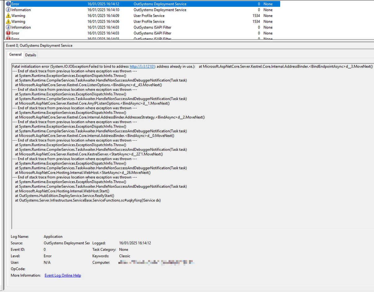Click the Source value showing OutSystems Deployment Service
Screen dimensions: 374x292
(x=67, y=243)
